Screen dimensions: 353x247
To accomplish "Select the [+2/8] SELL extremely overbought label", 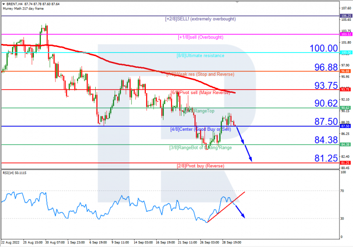I will [200, 19].
